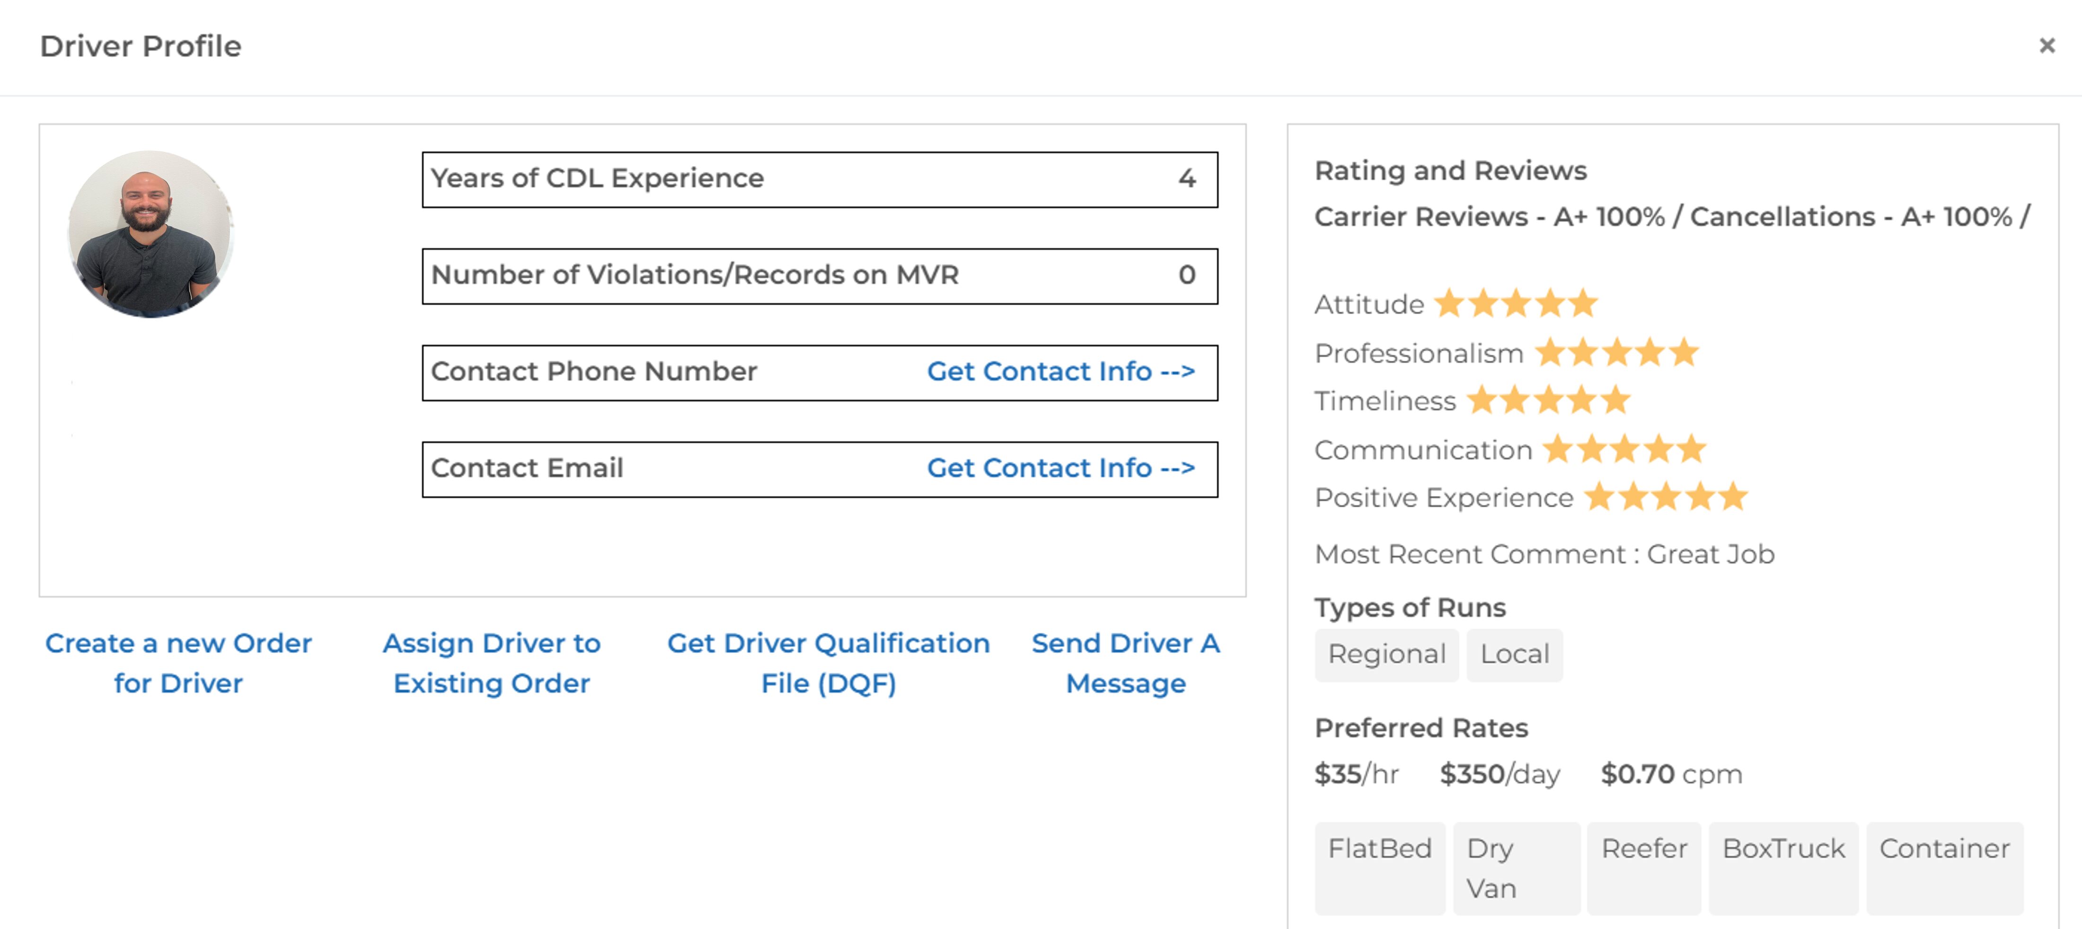Click the $35/hr preferred rate
The image size is (2082, 929).
1356,775
